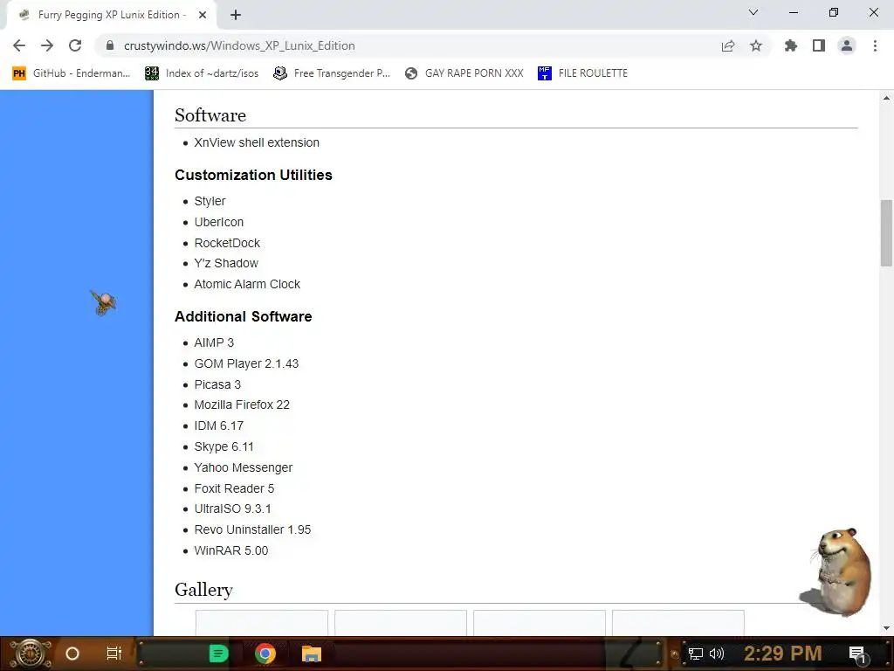Open the Extensions puzzle menu
This screenshot has width=894, height=671.
click(791, 45)
